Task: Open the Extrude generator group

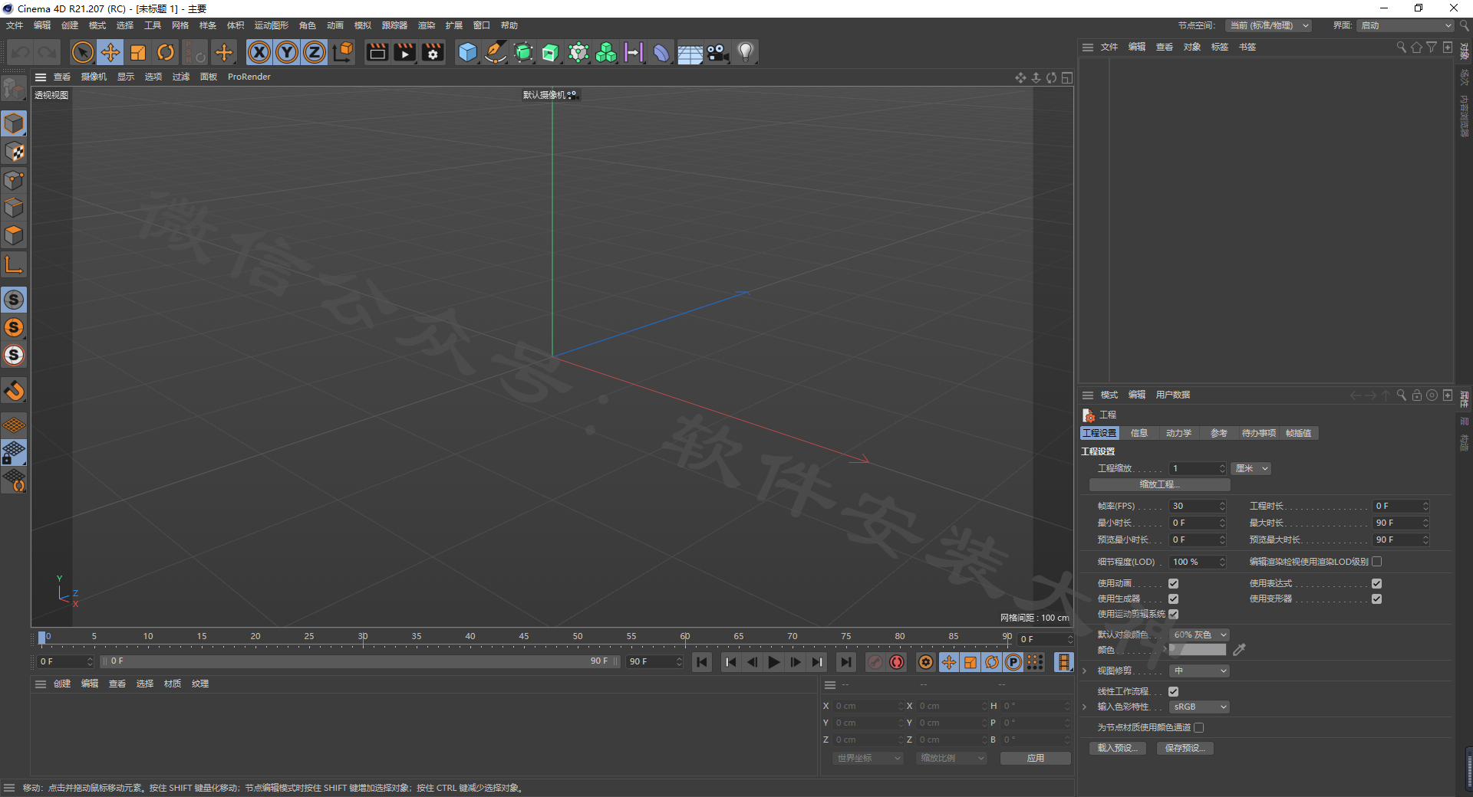Action: (551, 52)
